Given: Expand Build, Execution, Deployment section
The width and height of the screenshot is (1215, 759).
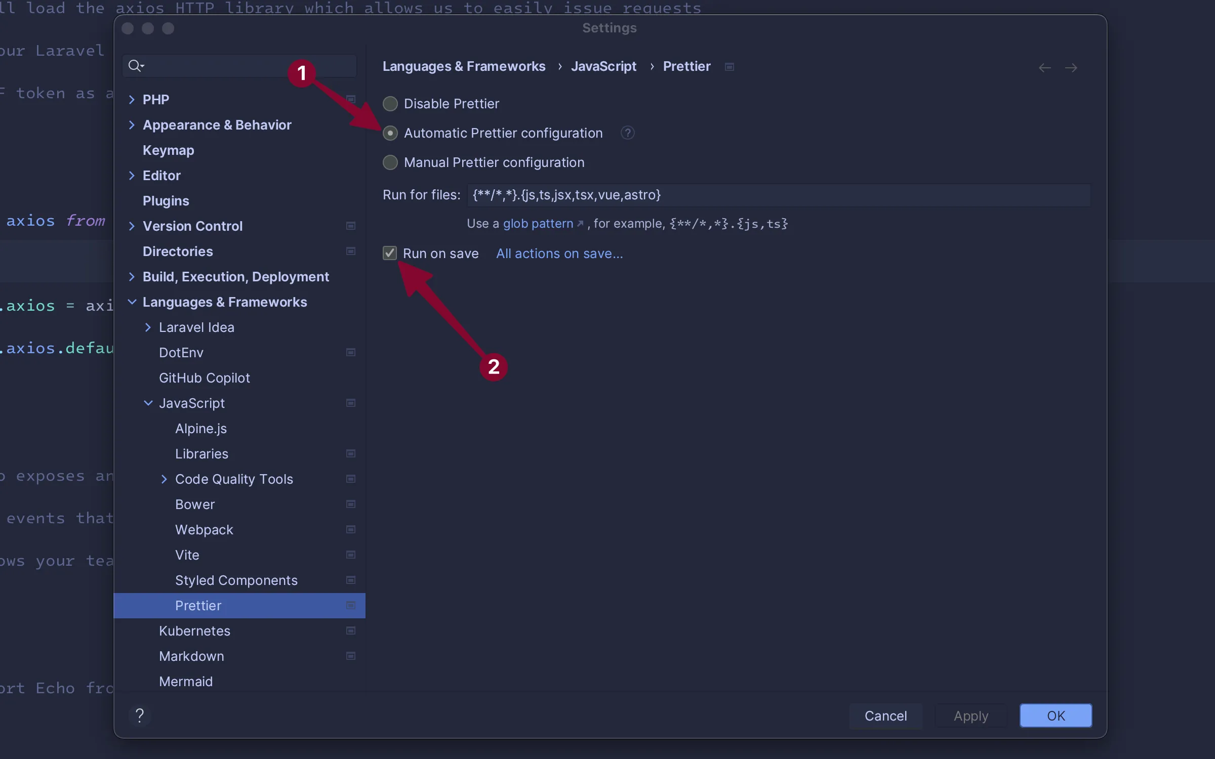Looking at the screenshot, I should click(x=132, y=277).
